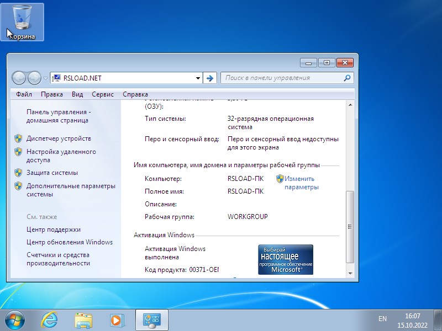This screenshot has height=331, width=442.
Task: Open the Справка menu
Action: (x=135, y=94)
